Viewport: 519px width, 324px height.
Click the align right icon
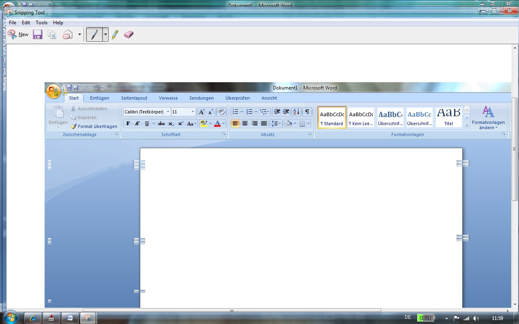point(255,124)
